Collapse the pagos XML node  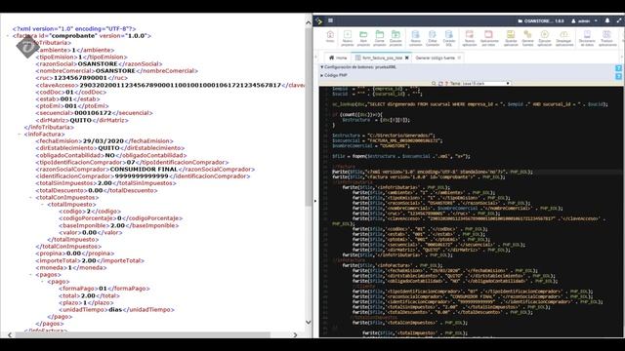click(x=31, y=275)
